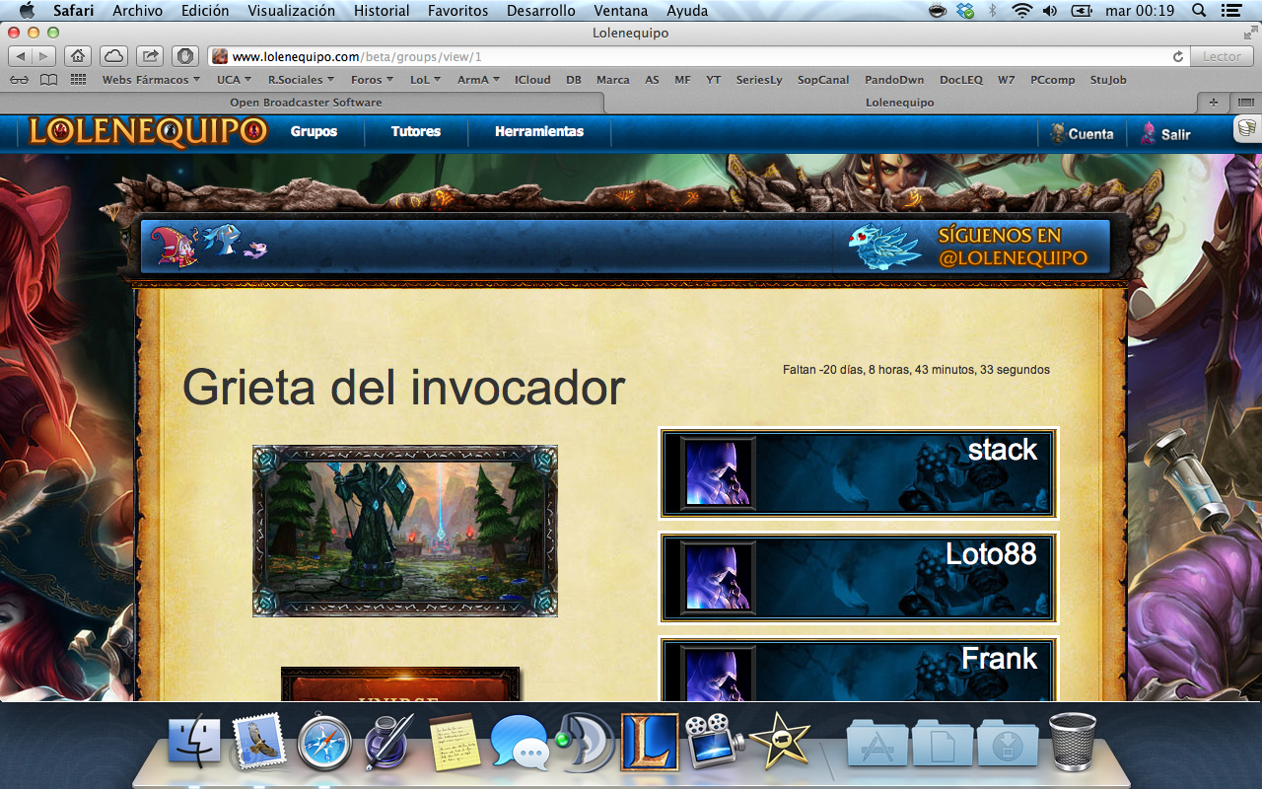Open the Grupos site menu
Screen dimensions: 1262x789
tap(314, 131)
